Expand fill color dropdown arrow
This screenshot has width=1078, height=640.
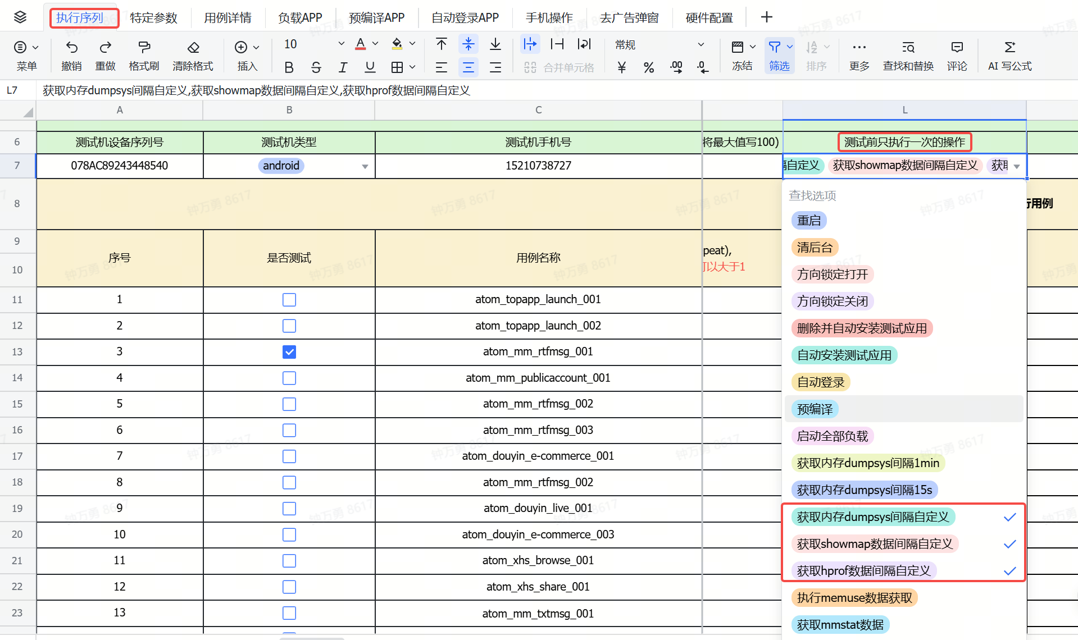tap(412, 44)
